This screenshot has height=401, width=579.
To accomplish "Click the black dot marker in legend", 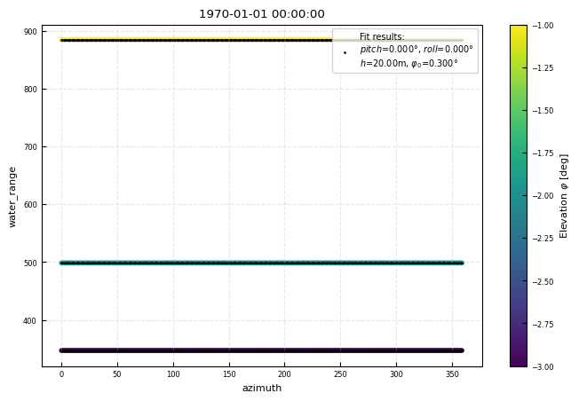I will click(345, 52).
